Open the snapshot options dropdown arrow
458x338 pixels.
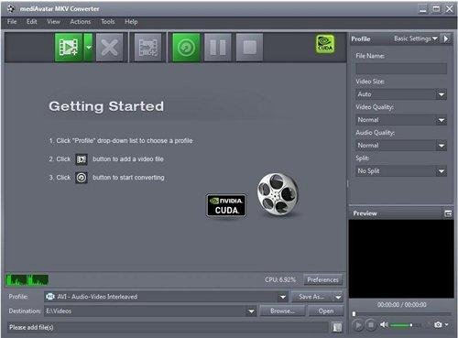[x=446, y=325]
